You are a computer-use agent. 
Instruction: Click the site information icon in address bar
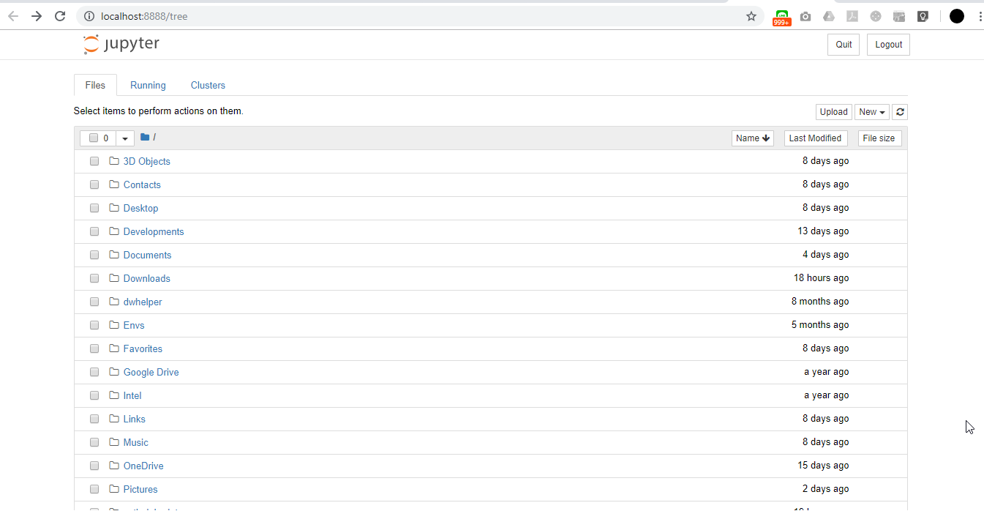[89, 16]
